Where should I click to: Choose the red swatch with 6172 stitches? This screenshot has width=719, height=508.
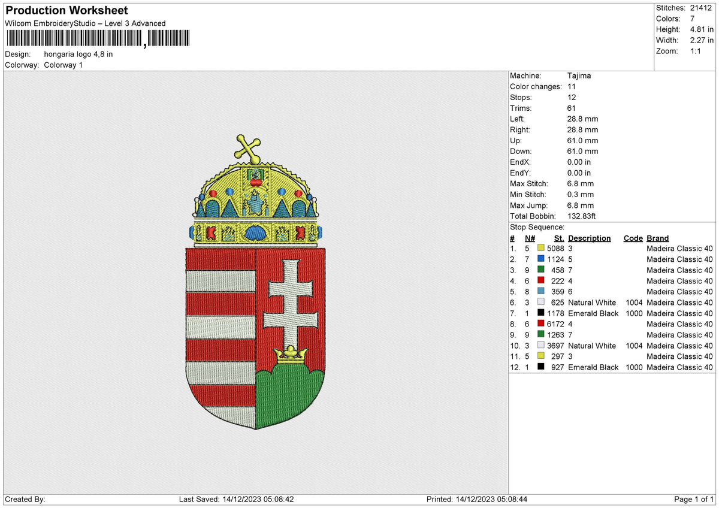[541, 323]
